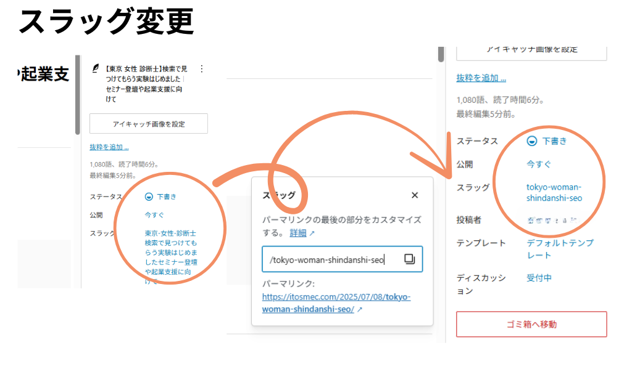This screenshot has height=377, width=632.
Task: Copy the slug using the copy icon
Action: pos(410,259)
